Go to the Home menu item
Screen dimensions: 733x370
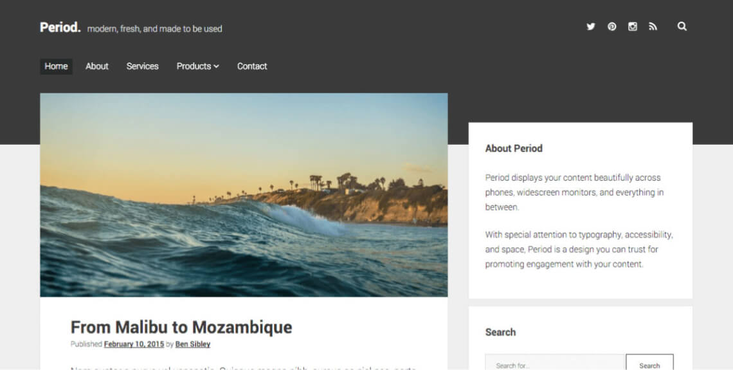pyautogui.click(x=56, y=66)
